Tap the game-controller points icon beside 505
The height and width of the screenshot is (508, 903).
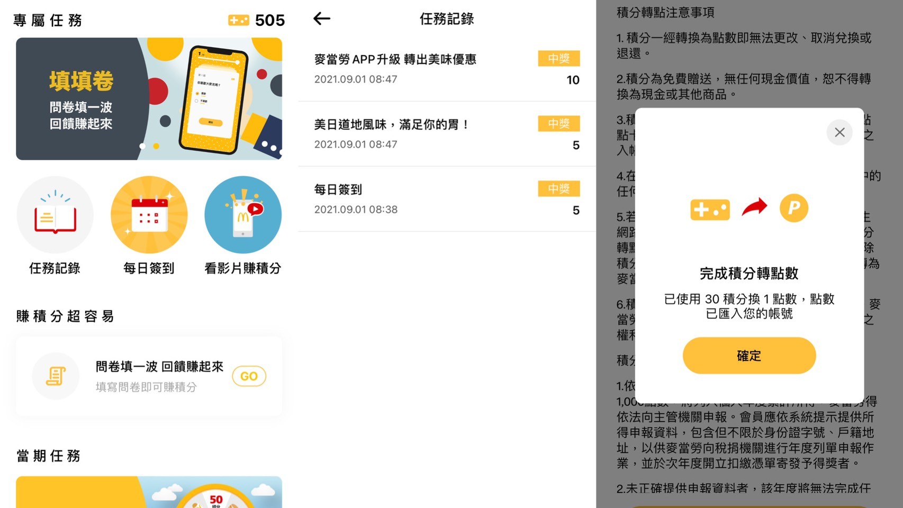(239, 20)
